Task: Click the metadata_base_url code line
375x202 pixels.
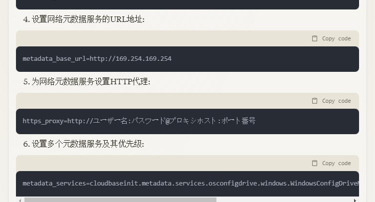Action: (x=97, y=59)
